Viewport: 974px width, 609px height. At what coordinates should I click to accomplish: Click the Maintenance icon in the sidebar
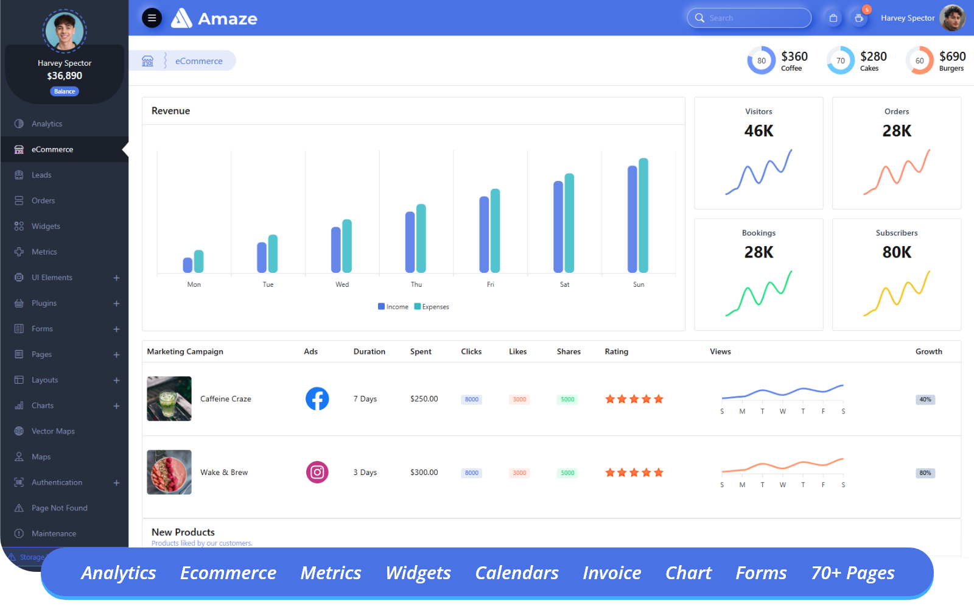[19, 533]
